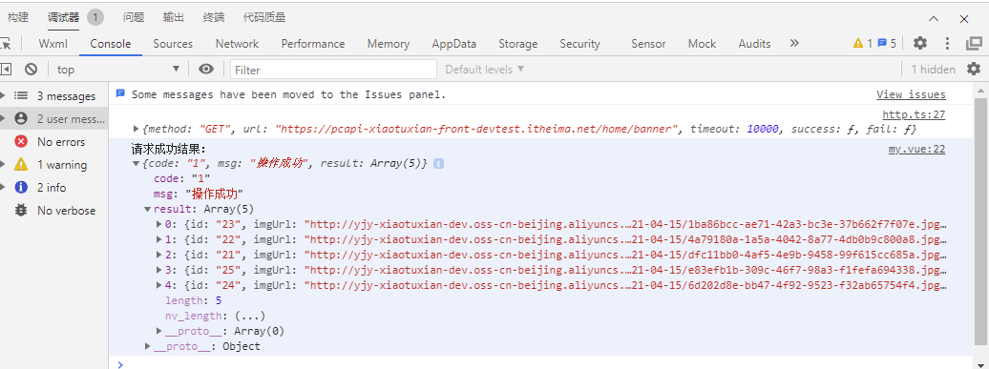Click the No verbose bug icon

pyautogui.click(x=21, y=210)
